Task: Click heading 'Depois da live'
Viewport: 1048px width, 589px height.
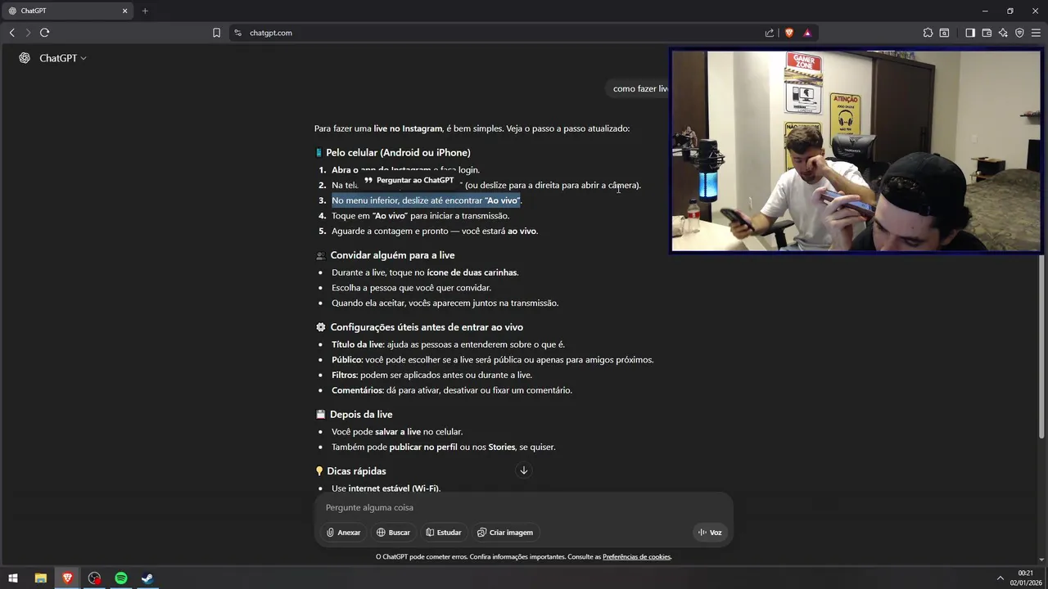Action: 361,415
